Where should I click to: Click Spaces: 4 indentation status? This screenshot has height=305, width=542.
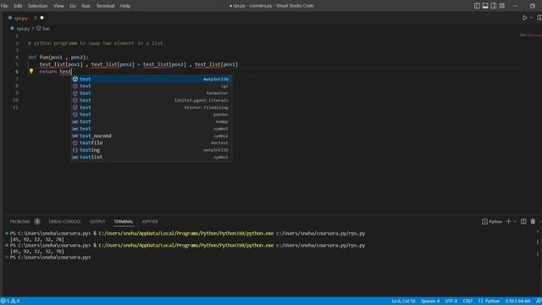[x=430, y=302]
